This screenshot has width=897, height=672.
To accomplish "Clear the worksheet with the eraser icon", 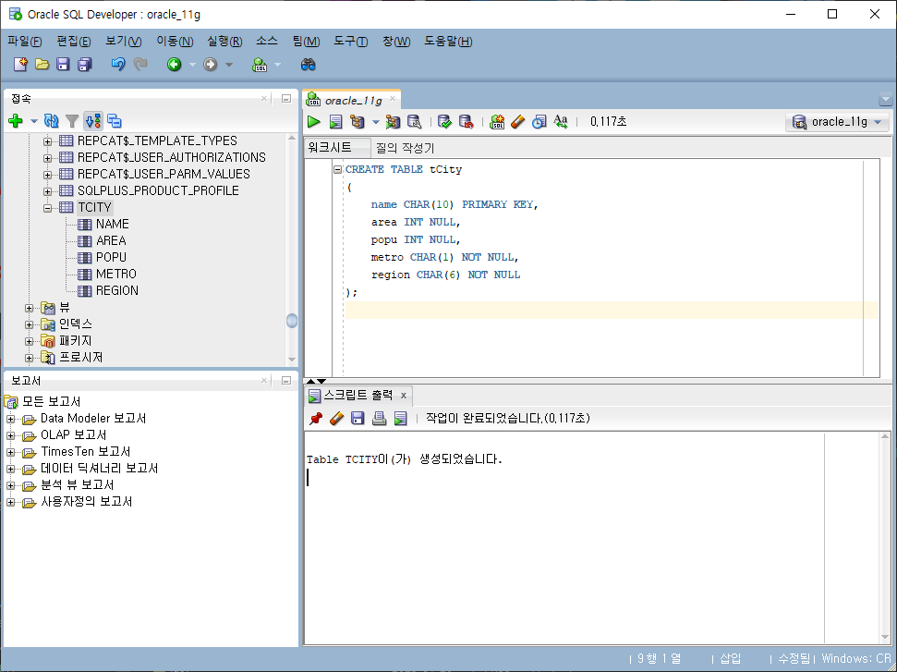I will click(517, 121).
